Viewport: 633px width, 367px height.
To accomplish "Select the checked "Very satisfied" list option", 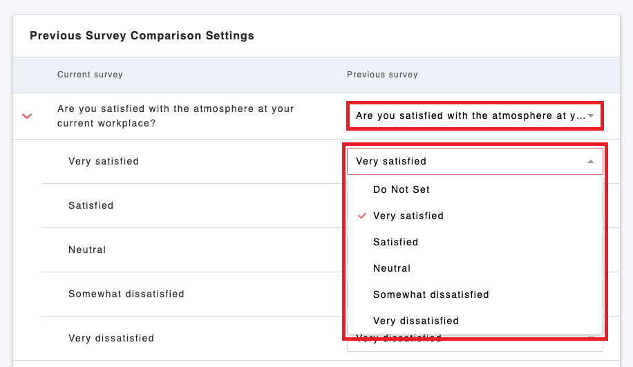I will pos(408,216).
